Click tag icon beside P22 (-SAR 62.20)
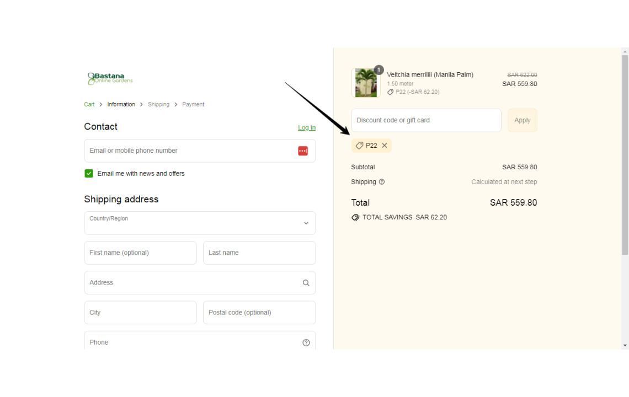 tap(390, 92)
